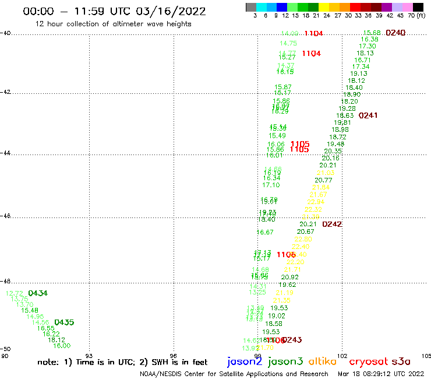Screen dimensions: 431x379
Task: Click the altika satellite legend label
Action: [x=323, y=362]
